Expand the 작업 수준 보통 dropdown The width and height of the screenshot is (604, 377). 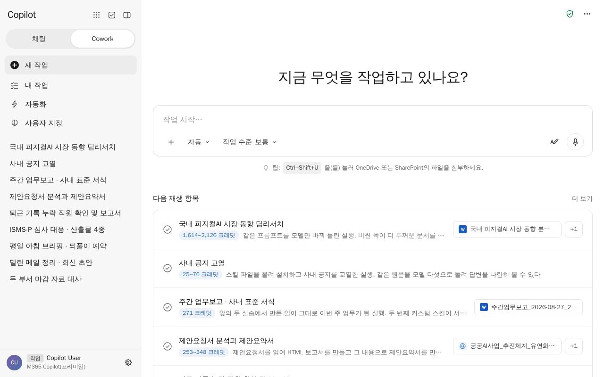250,142
